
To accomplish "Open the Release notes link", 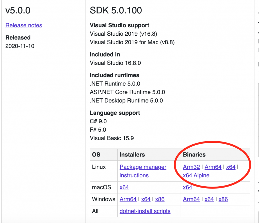I will [x=24, y=25].
